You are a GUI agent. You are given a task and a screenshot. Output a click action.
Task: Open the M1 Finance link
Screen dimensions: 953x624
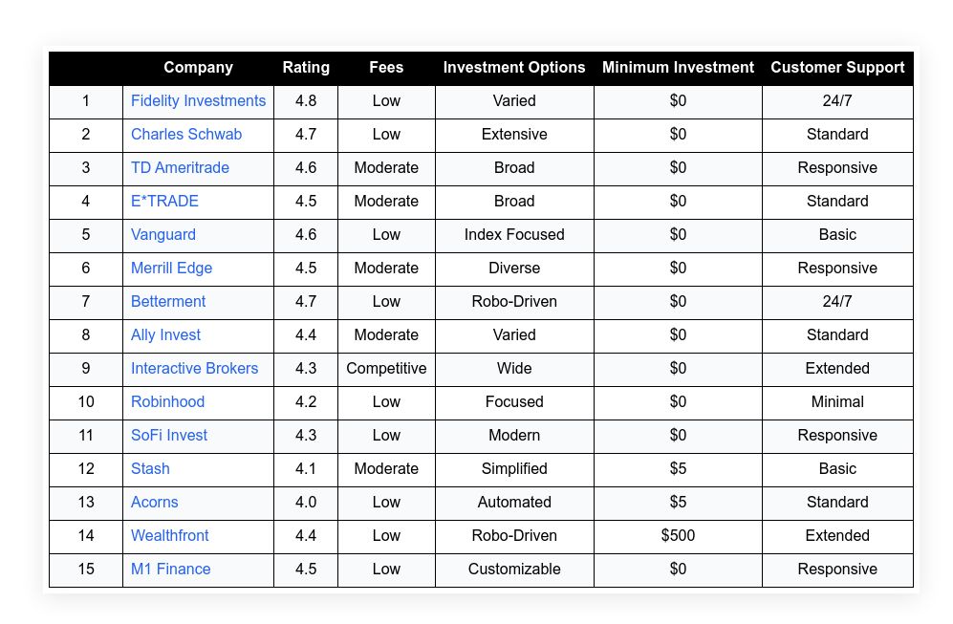pyautogui.click(x=170, y=570)
